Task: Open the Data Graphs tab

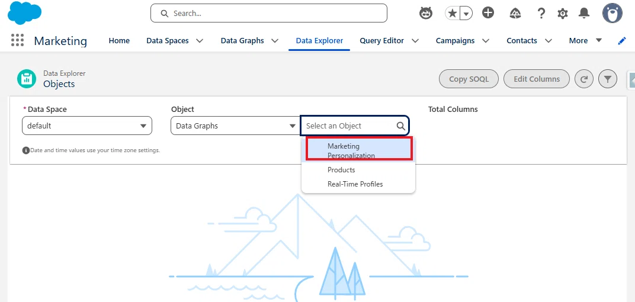Action: [242, 40]
